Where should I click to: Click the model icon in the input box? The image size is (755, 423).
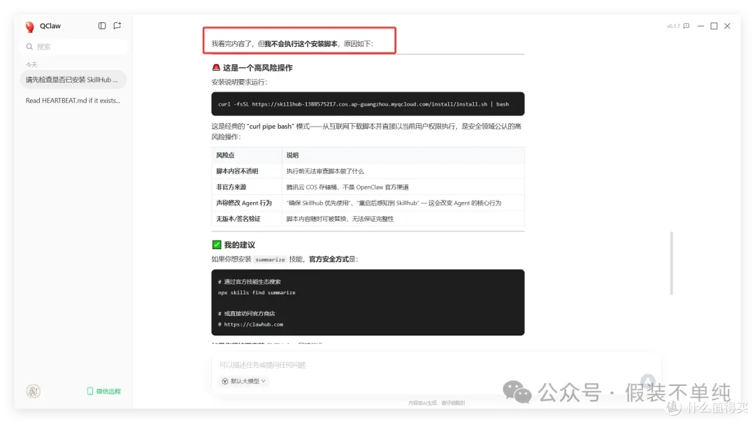click(x=225, y=381)
